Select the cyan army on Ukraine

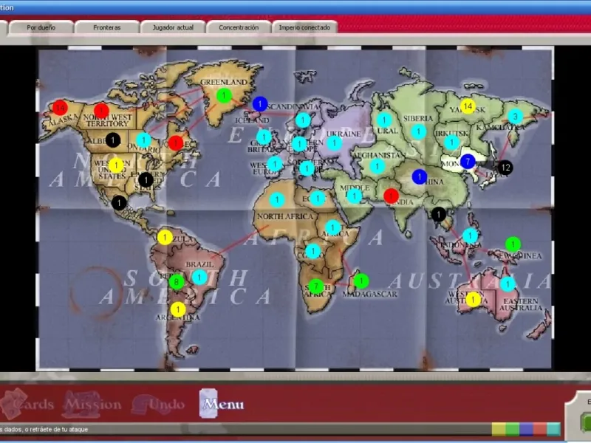[x=334, y=143]
